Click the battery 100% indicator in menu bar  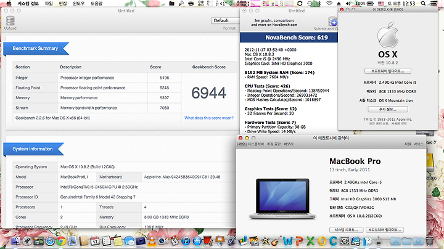click(x=364, y=4)
